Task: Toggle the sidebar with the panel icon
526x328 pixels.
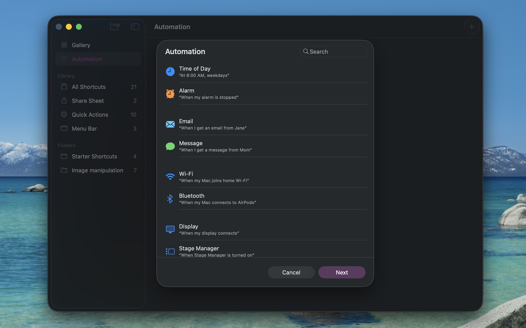Action: [135, 27]
